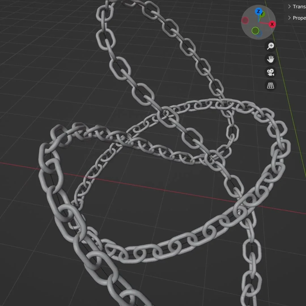Toggle camera view with camera icon
This screenshot has height=306, width=306.
(271, 72)
